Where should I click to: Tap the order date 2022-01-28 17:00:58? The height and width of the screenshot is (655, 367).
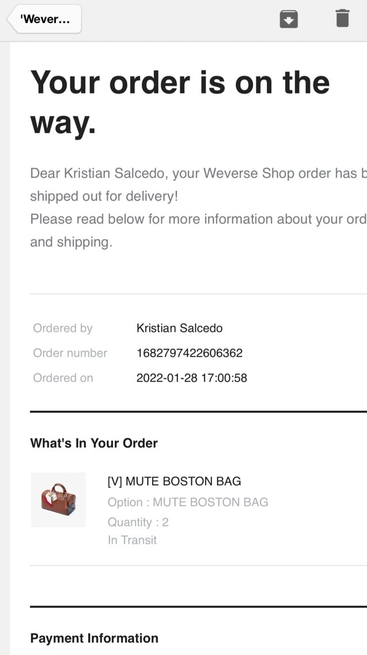[192, 378]
